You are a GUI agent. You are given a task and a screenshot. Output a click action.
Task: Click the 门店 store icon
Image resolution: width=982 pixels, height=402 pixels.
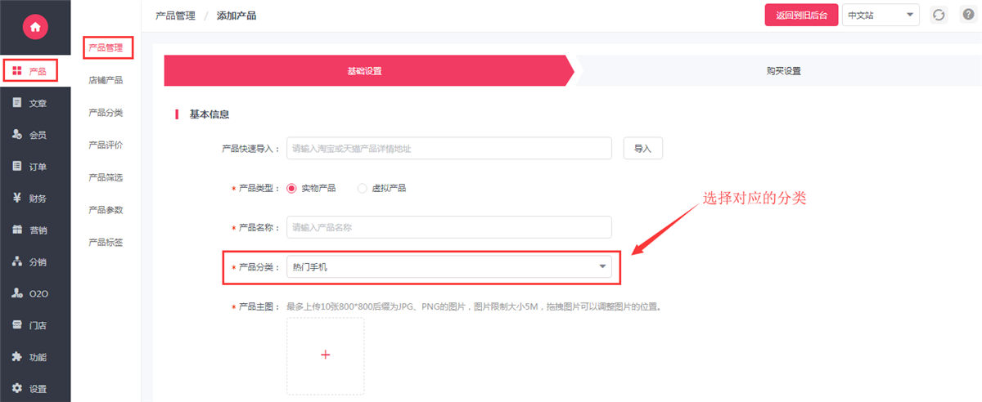(x=17, y=325)
